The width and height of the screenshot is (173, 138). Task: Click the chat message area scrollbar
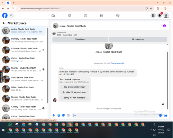(x=167, y=80)
